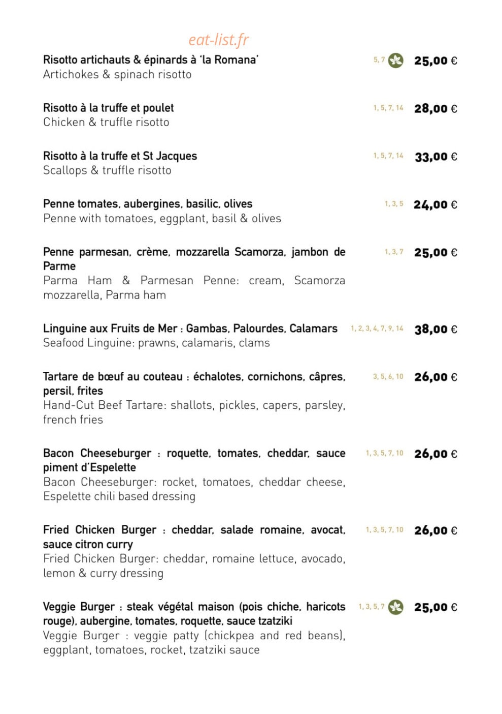
Task: Select Risotto à la truffe et St Jacques
Action: pyautogui.click(x=120, y=156)
